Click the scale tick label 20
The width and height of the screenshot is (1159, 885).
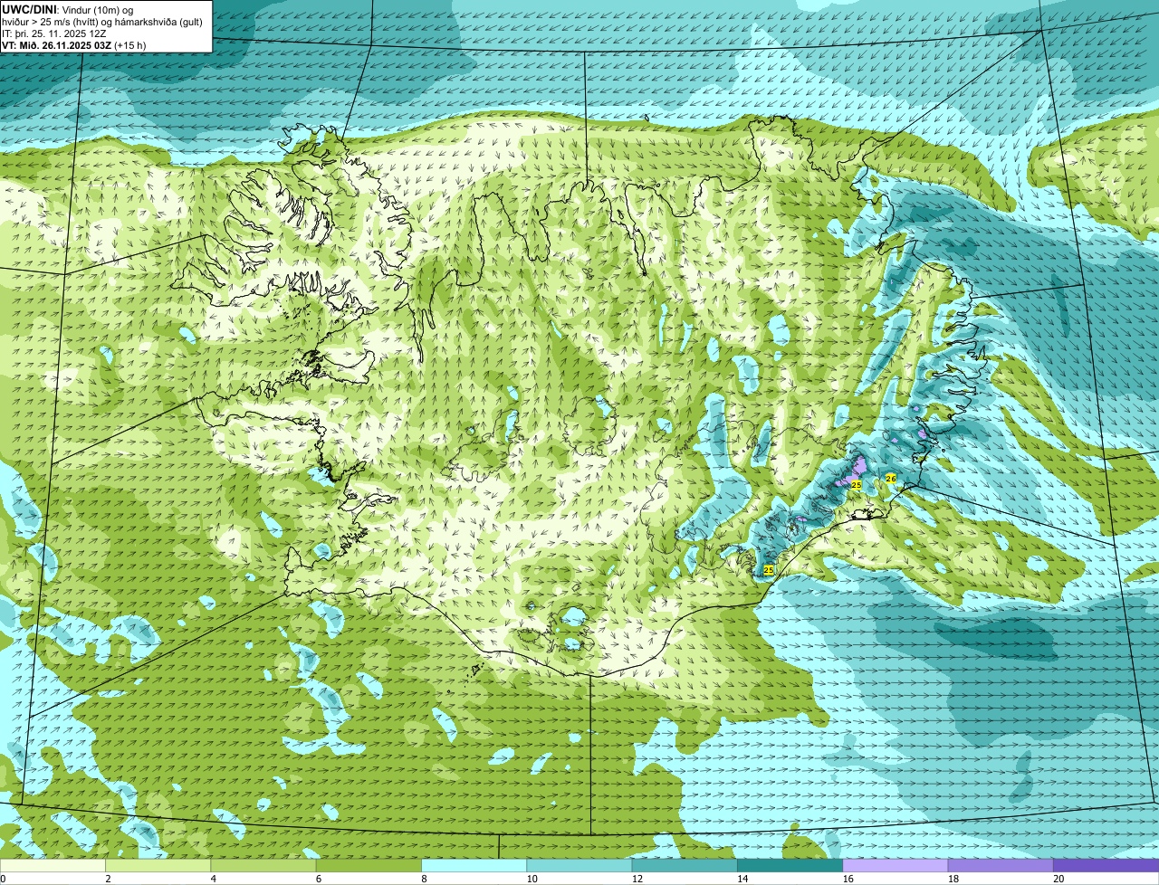1058,879
